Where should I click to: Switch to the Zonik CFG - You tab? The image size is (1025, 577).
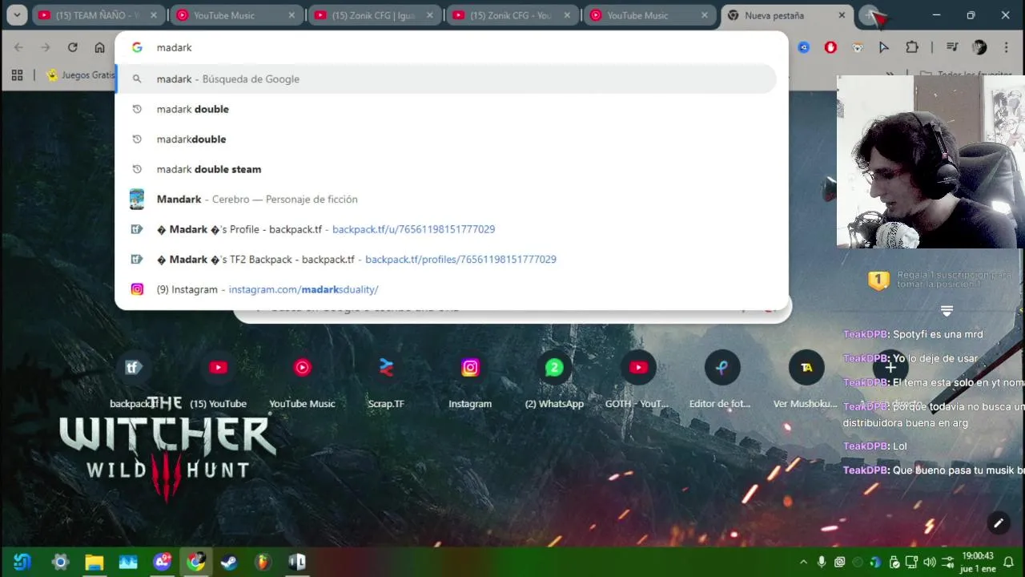[x=512, y=15]
